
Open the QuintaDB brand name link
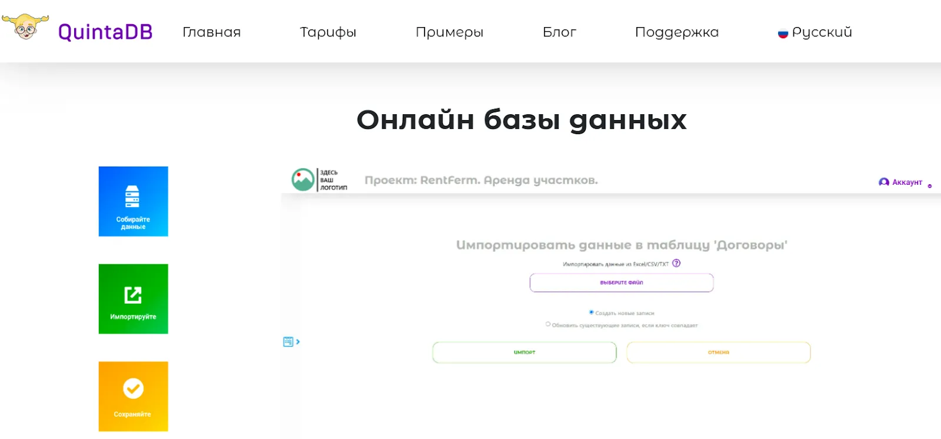point(105,32)
